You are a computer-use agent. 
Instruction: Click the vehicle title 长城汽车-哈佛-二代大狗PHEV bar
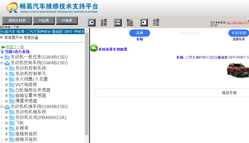(x=42, y=32)
